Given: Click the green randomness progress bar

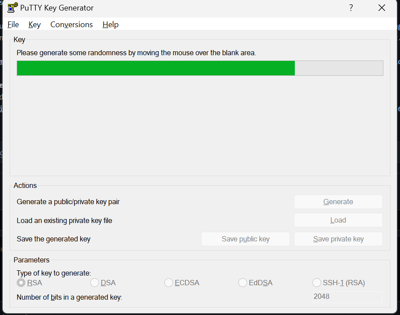Looking at the screenshot, I should (200, 68).
